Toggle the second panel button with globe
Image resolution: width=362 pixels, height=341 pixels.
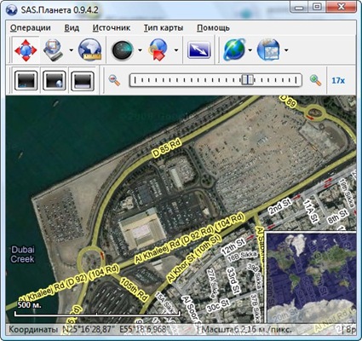click(x=55, y=81)
